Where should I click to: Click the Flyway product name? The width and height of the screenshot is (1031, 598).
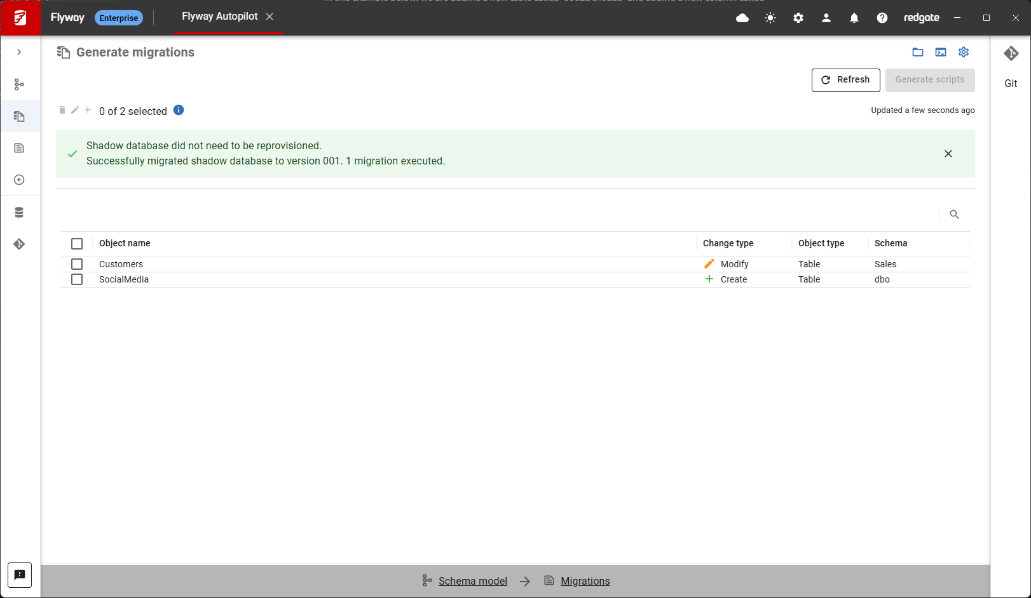coord(67,18)
